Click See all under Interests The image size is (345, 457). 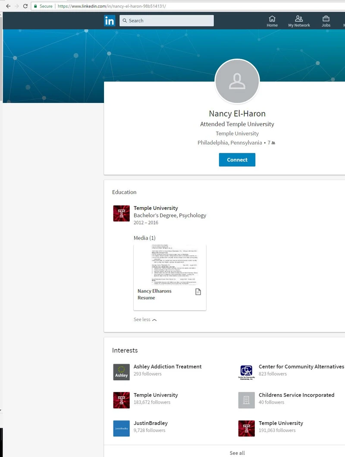coord(237,453)
